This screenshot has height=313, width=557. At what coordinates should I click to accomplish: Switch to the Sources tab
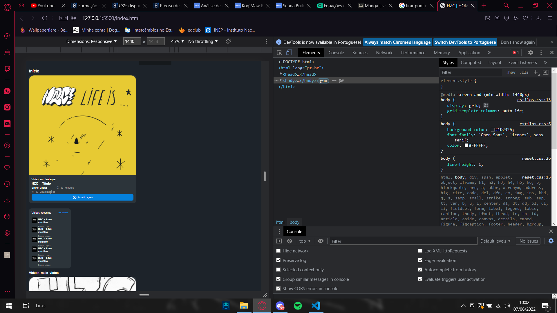tap(360, 52)
